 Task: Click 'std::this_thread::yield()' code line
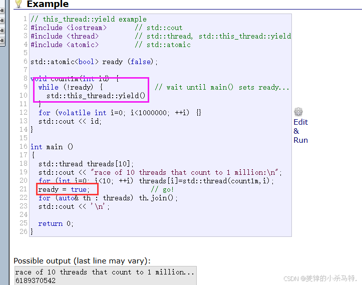click(96, 96)
